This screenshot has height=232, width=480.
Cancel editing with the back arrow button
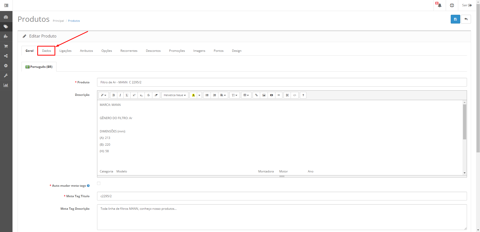click(x=466, y=19)
